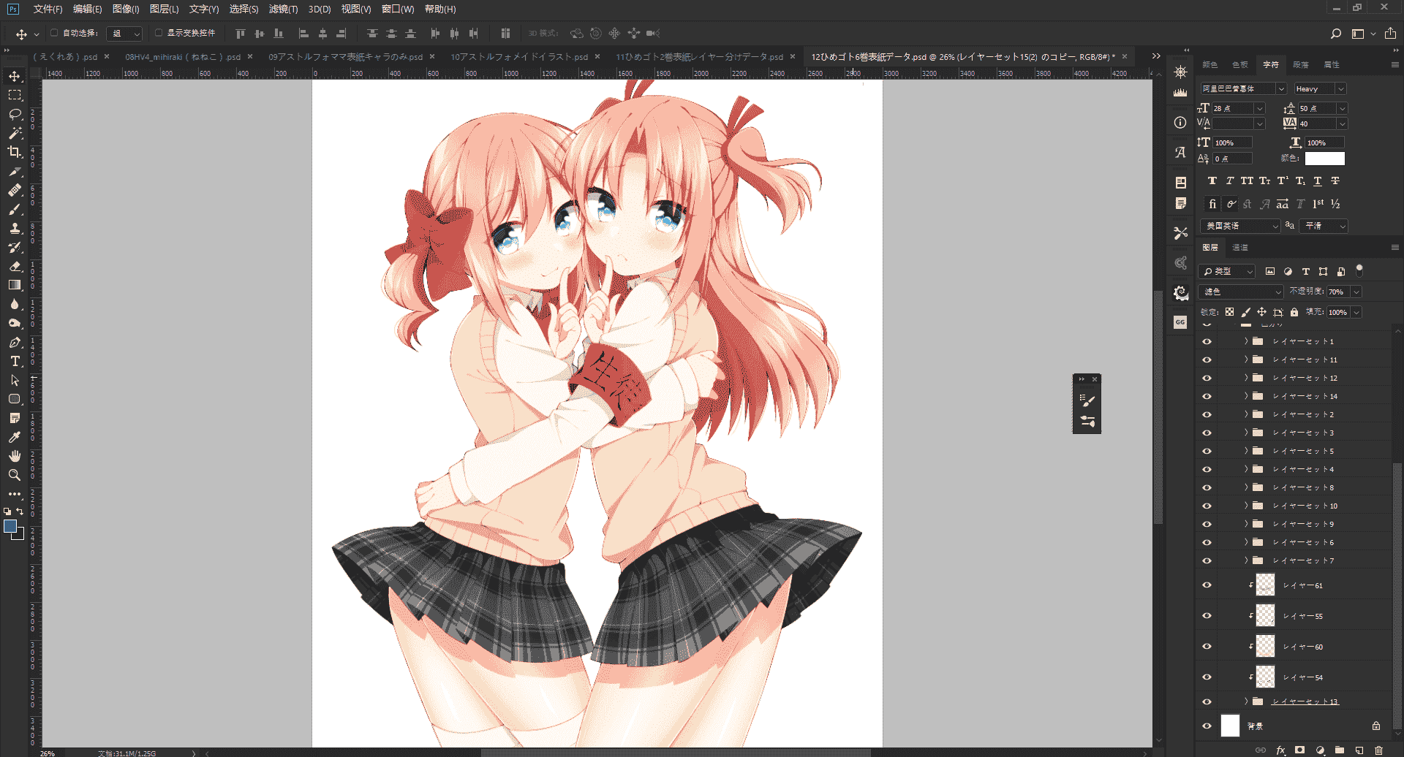Create a new layer group folder icon
The height and width of the screenshot is (757, 1404).
pyautogui.click(x=1340, y=750)
